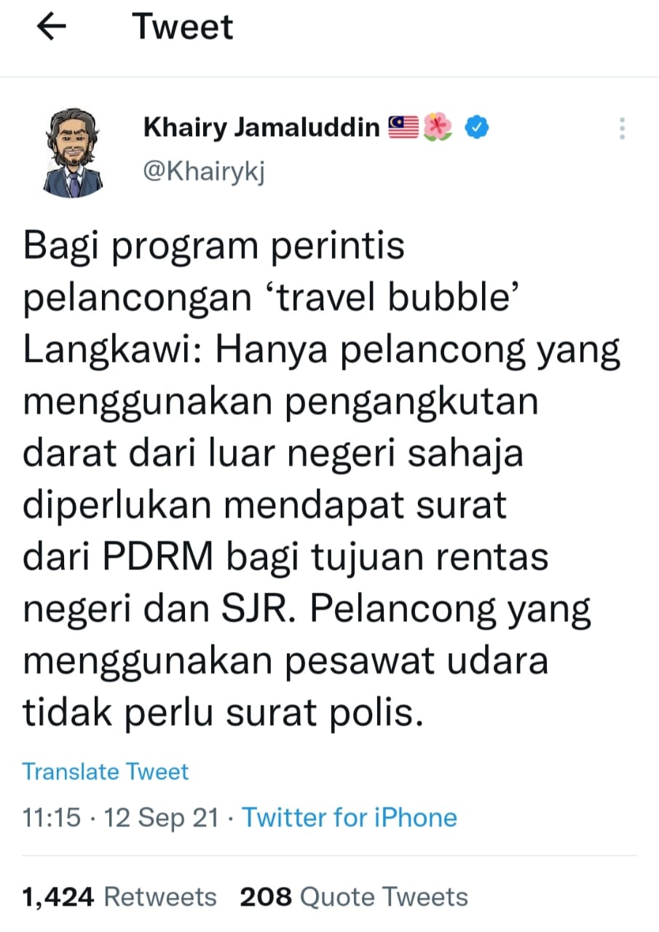Open the @Khairykj handle
The width and height of the screenshot is (659, 932).
[x=204, y=173]
